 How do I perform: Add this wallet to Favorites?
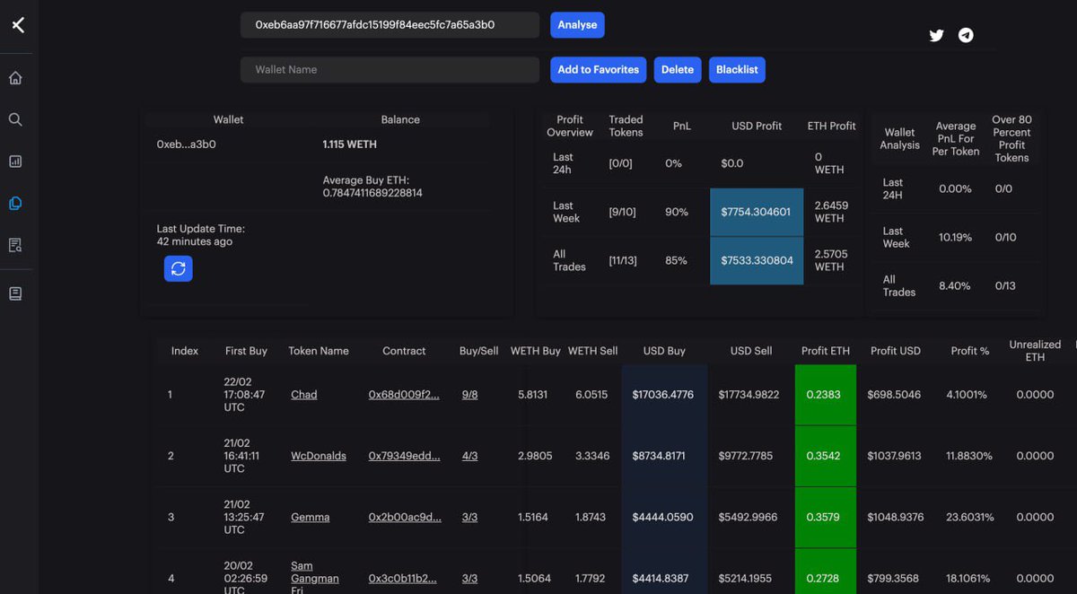(598, 69)
